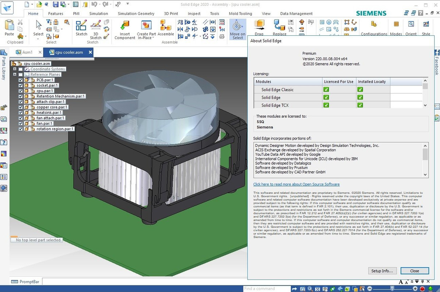Close the Asm1 document tab
The height and width of the screenshot is (292, 440).
coord(40,52)
